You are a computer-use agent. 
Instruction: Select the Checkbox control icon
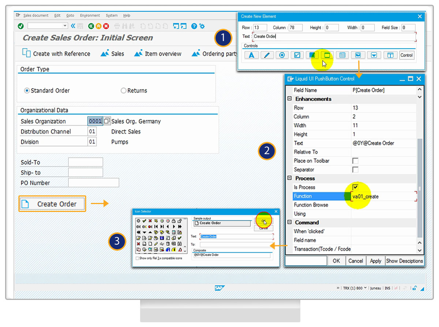coord(297,55)
